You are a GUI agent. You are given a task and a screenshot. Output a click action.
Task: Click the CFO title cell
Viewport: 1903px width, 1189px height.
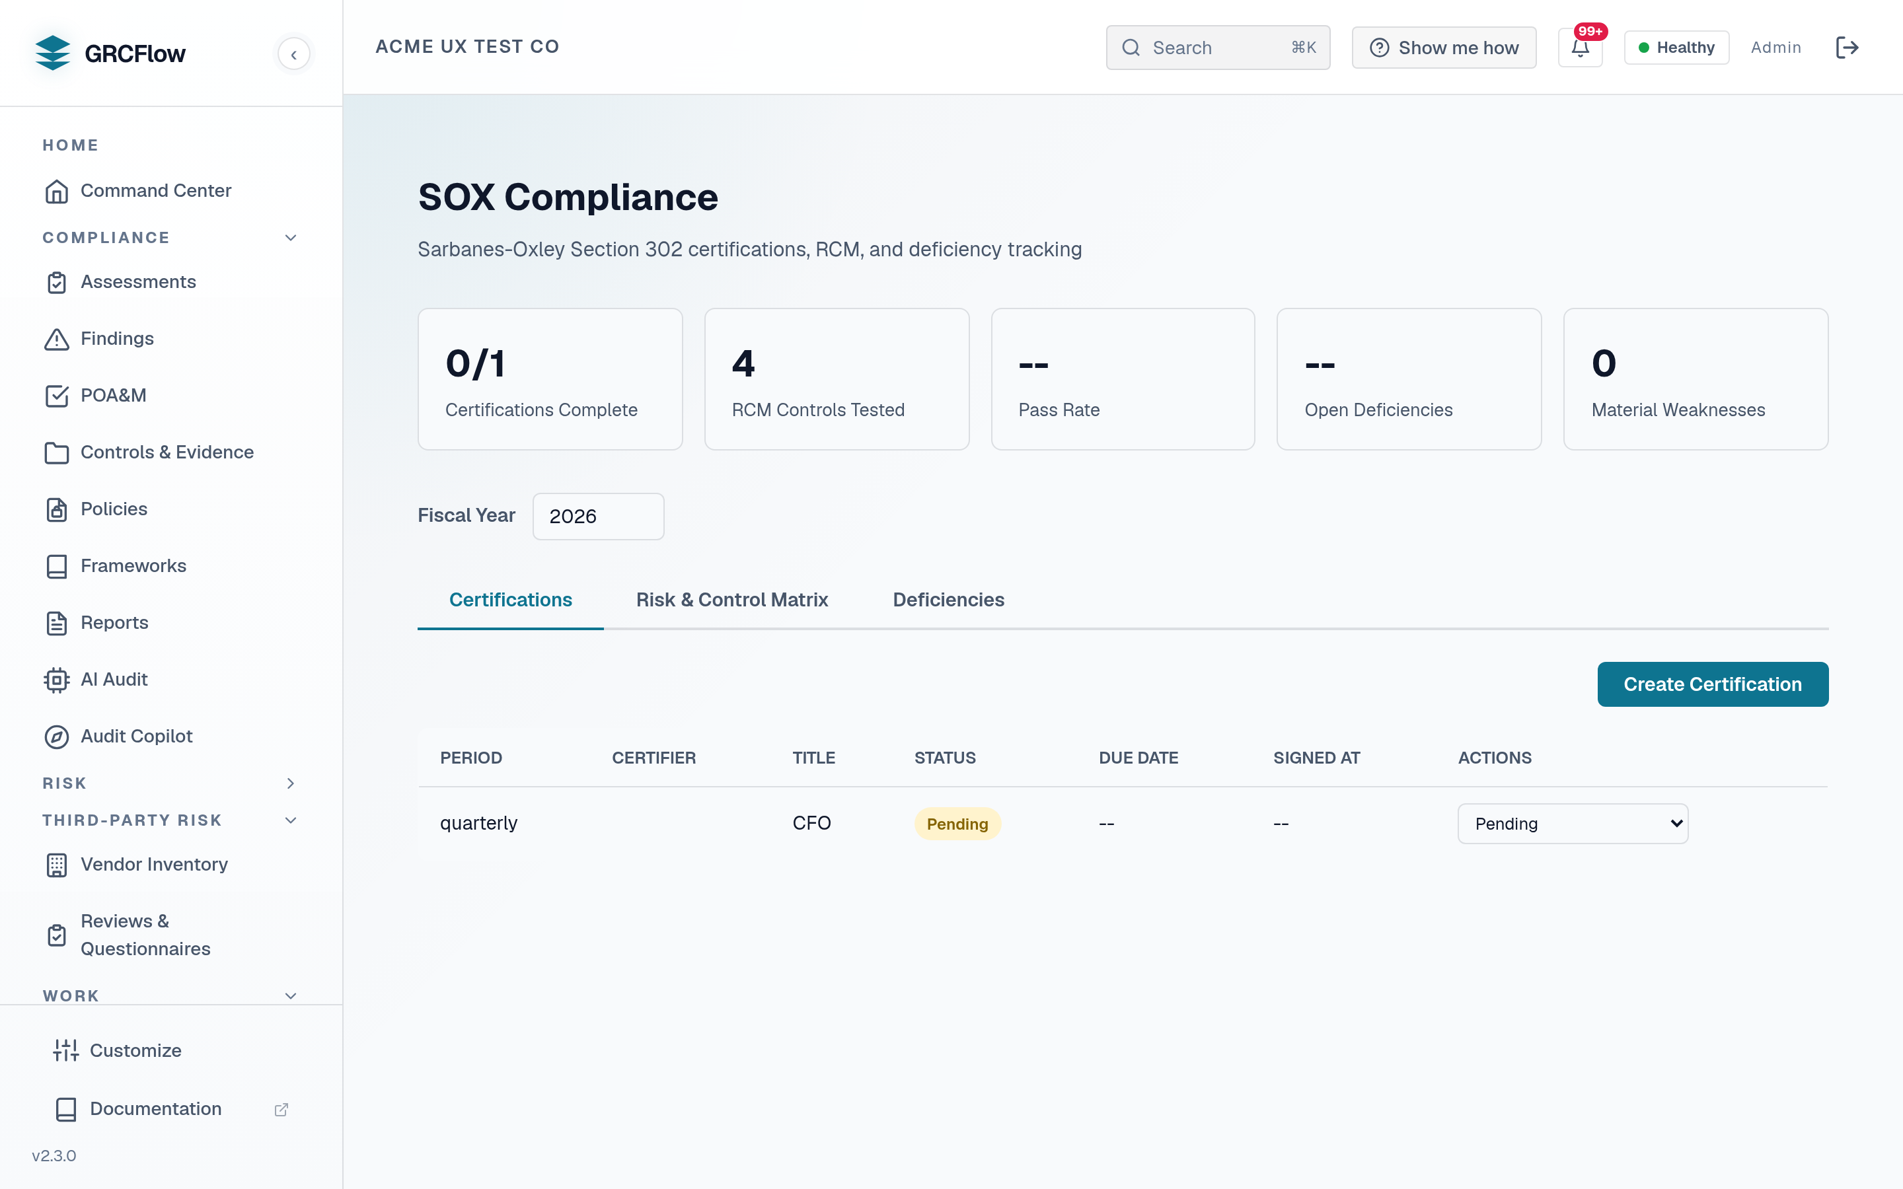click(811, 823)
